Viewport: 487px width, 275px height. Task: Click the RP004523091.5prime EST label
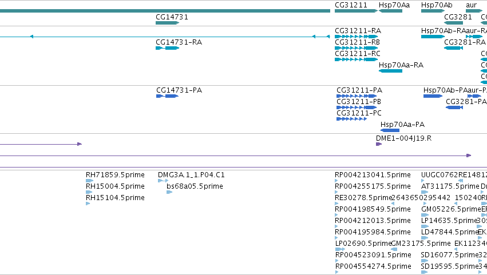373,255
